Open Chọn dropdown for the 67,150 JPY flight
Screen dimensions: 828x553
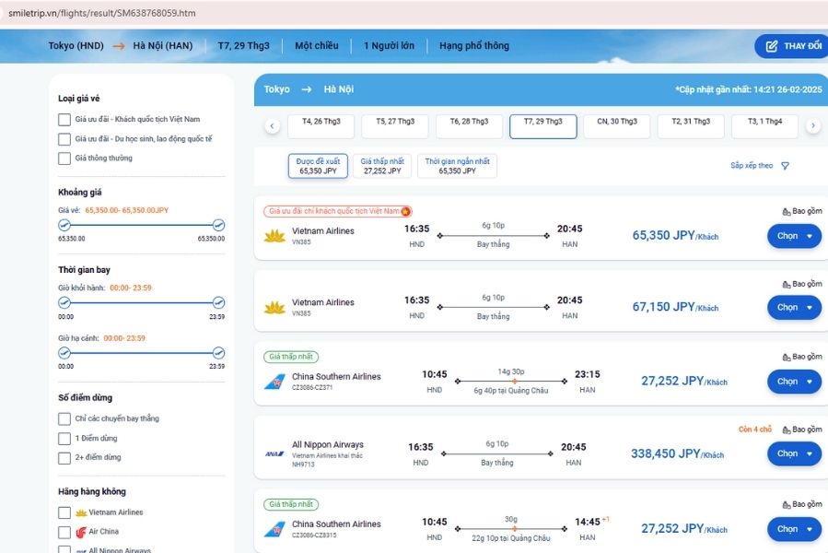[794, 308]
